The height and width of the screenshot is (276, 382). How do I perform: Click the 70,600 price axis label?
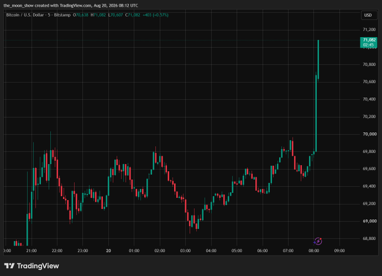click(x=369, y=82)
